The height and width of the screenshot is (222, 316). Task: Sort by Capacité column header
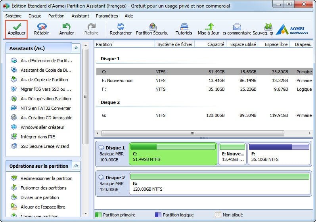pyautogui.click(x=211, y=44)
